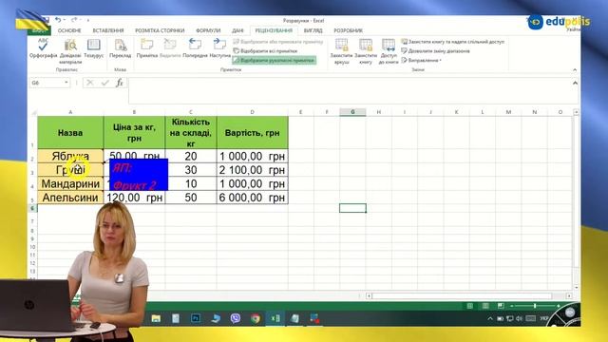Open Google Chrome from the taskbar
The height and width of the screenshot is (342, 608).
[x=256, y=319]
